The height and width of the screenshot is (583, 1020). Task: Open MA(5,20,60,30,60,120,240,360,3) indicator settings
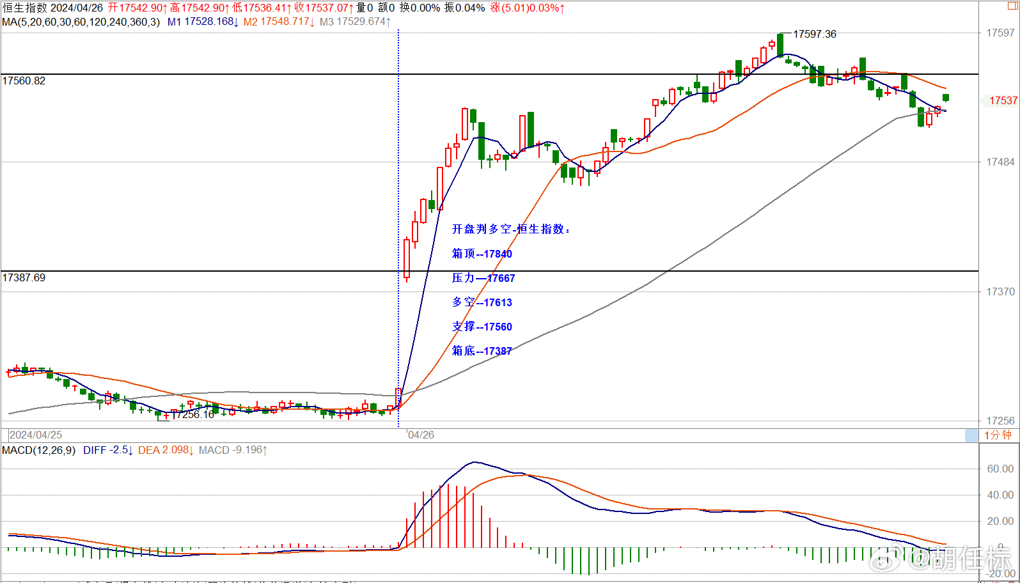[x=81, y=22]
